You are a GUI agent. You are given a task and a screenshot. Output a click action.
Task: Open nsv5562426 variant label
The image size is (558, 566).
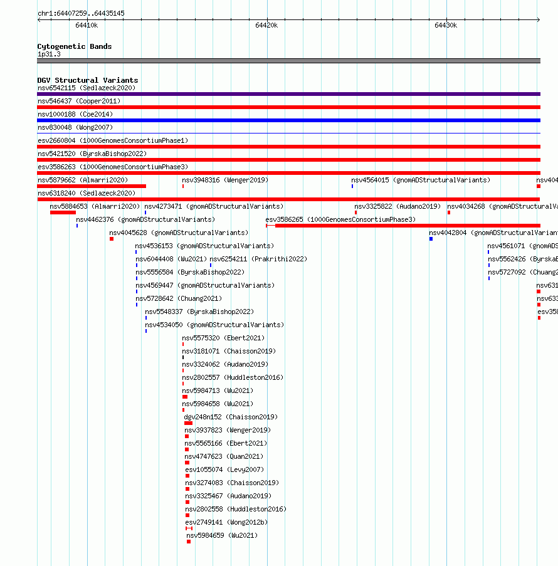(x=523, y=259)
